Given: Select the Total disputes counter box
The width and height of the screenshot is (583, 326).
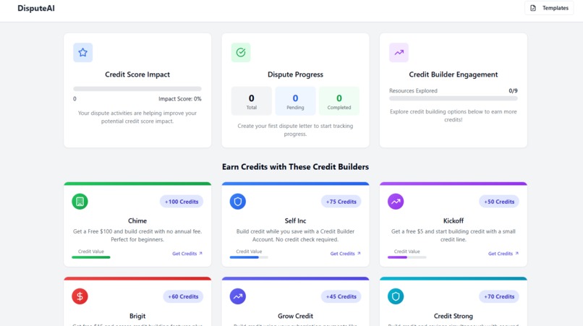Looking at the screenshot, I should (251, 101).
